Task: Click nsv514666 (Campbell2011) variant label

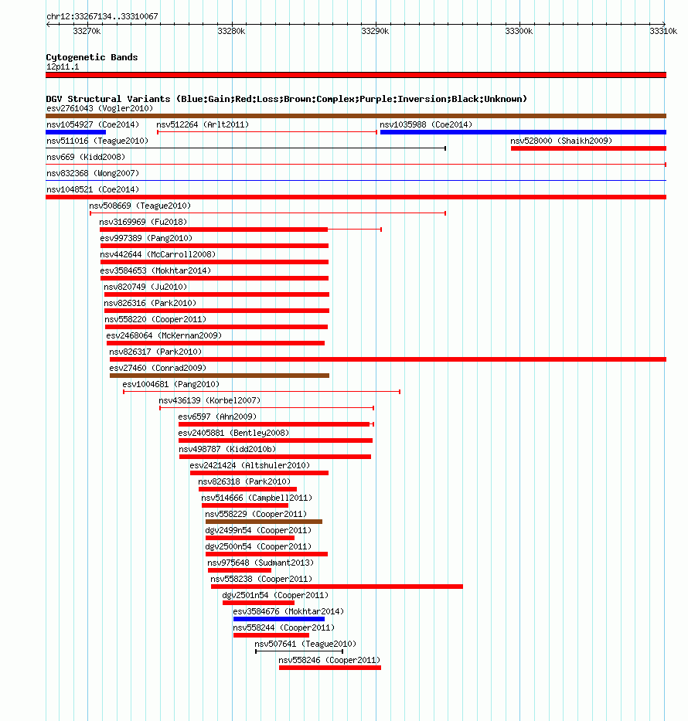Action: [257, 498]
